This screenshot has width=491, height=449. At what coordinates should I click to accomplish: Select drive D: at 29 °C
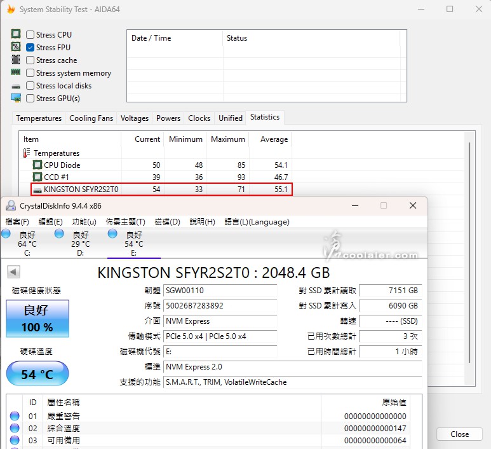point(81,244)
